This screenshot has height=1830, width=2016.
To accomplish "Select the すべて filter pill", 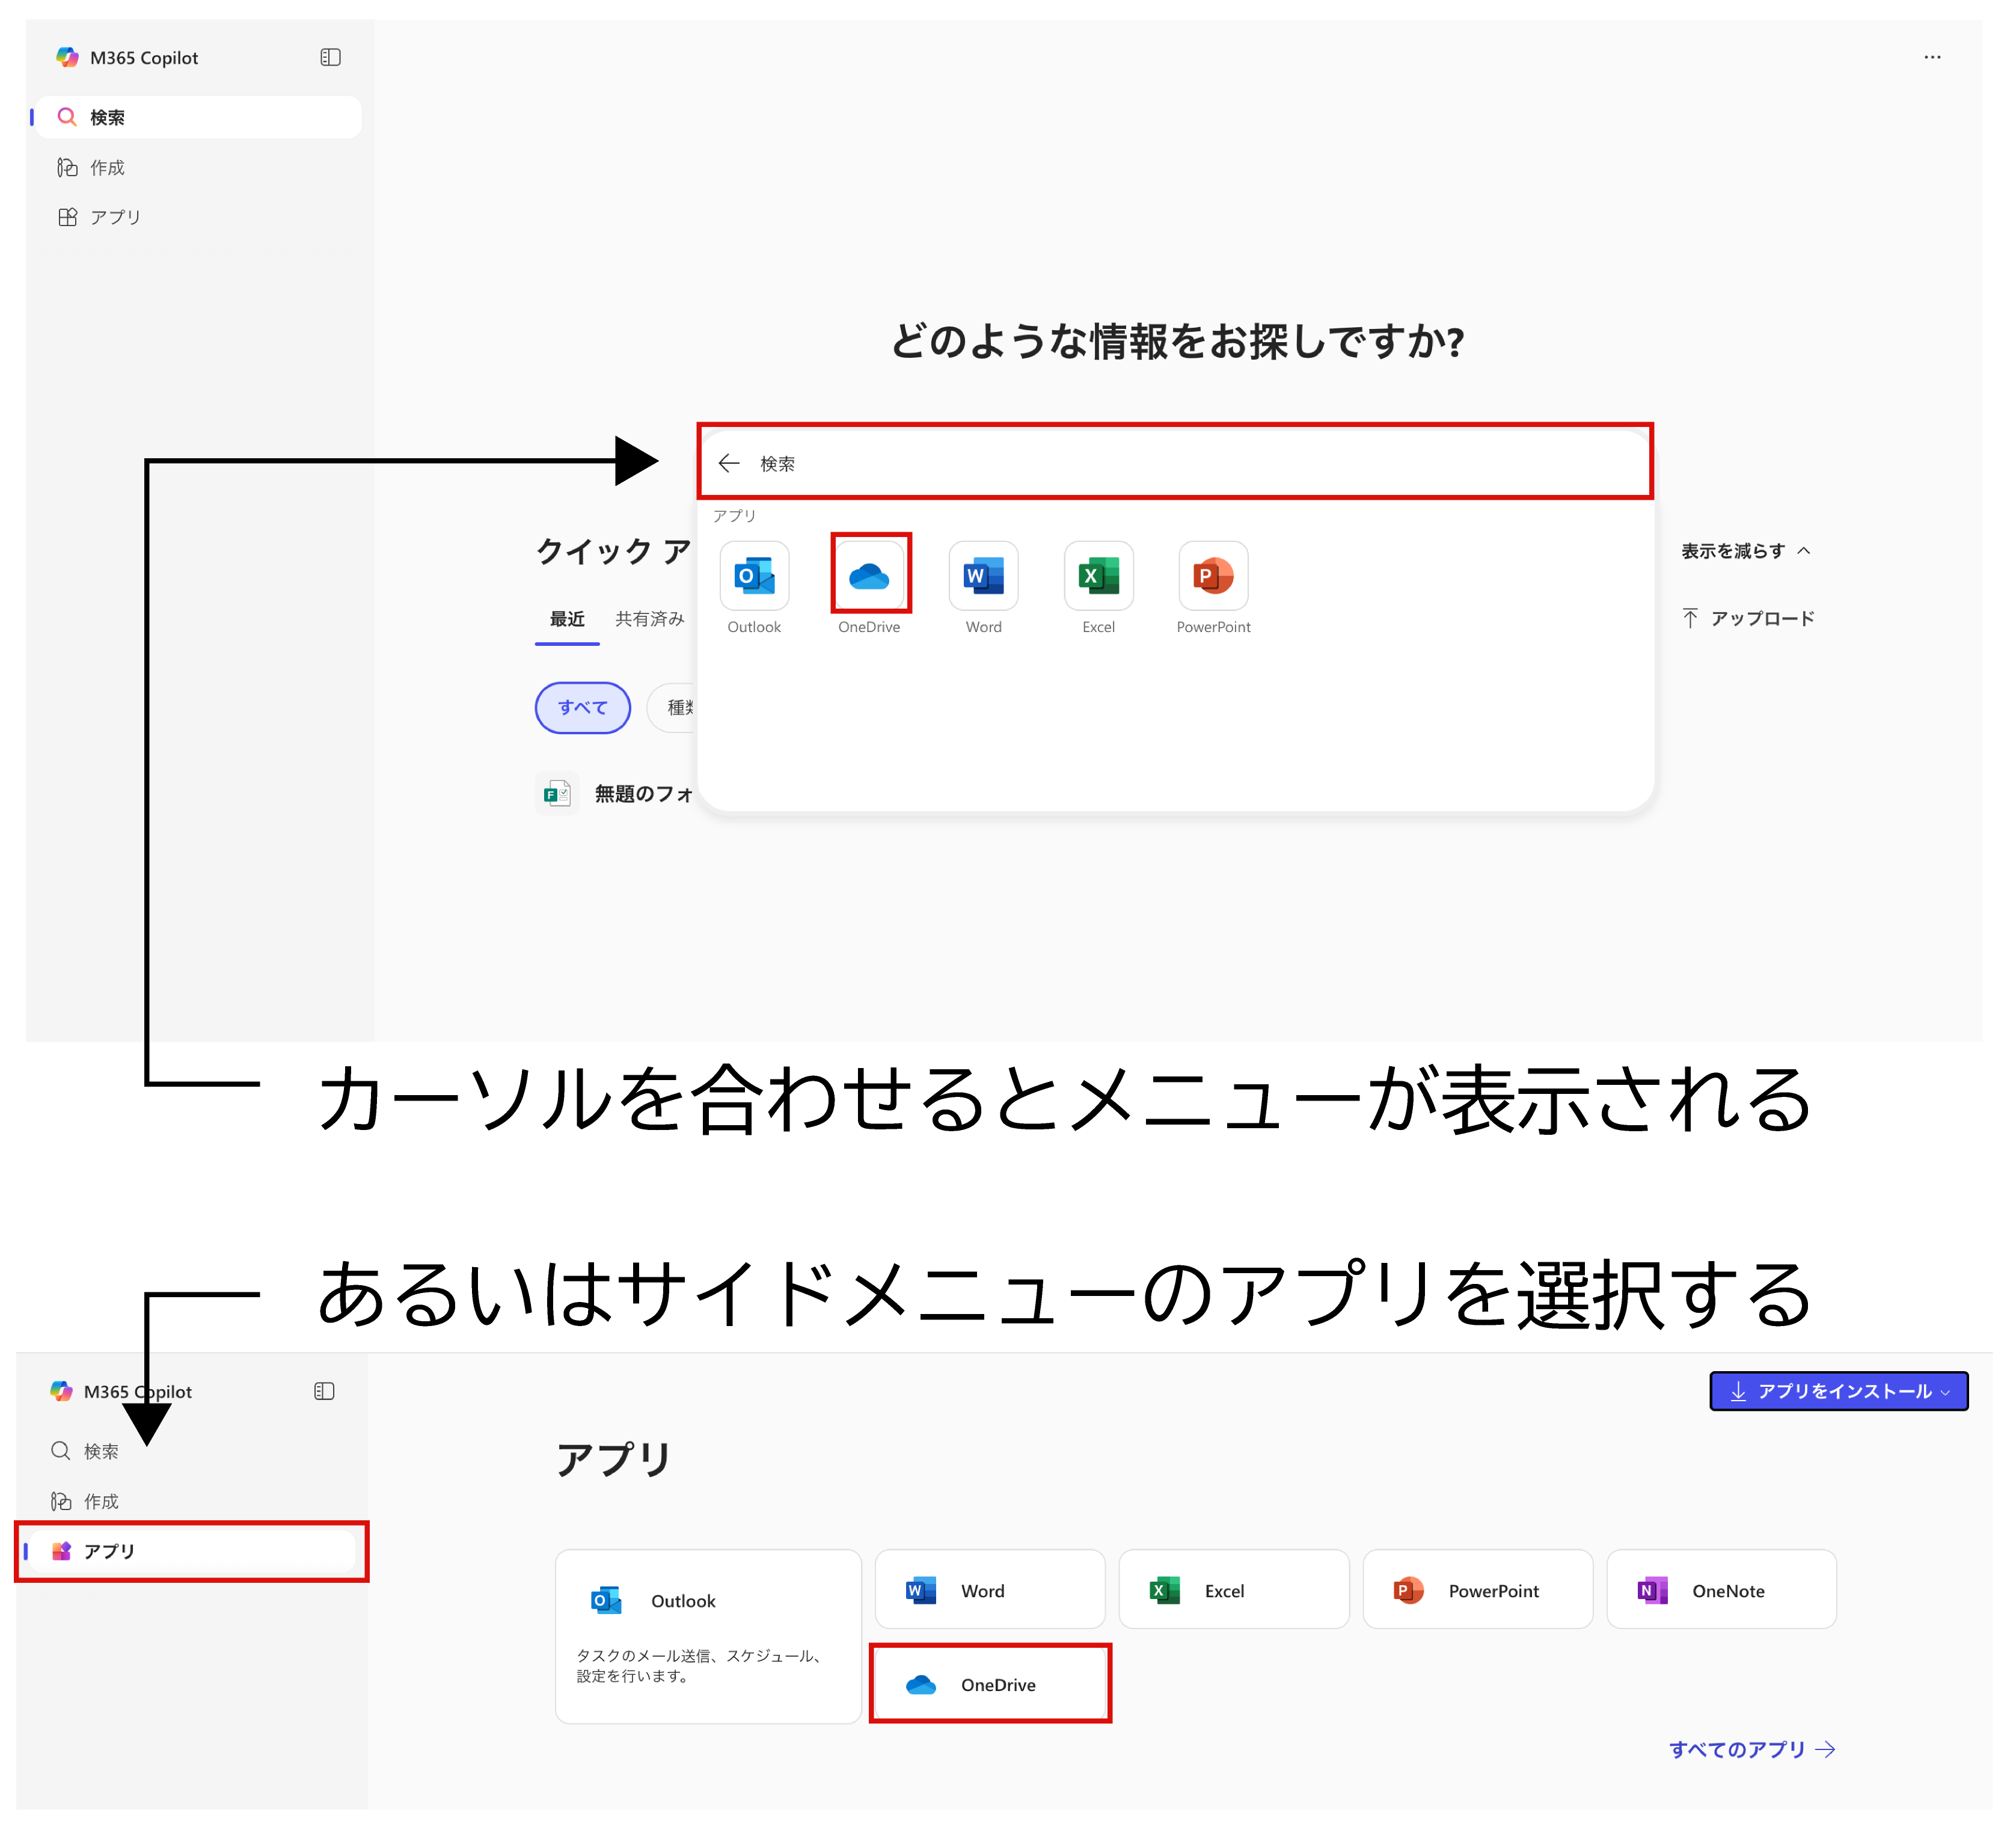I will 582,708.
